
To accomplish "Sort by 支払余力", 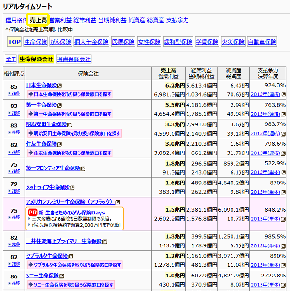I will (177, 20).
